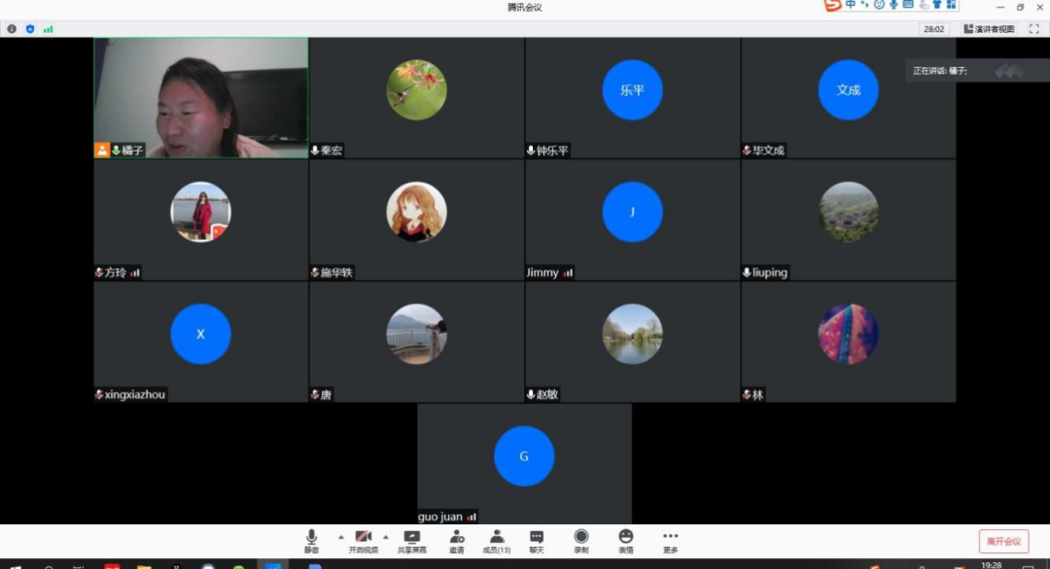Image resolution: width=1050 pixels, height=569 pixels.
Task: Switch to speaker view (演讲者视图)
Action: pyautogui.click(x=989, y=29)
